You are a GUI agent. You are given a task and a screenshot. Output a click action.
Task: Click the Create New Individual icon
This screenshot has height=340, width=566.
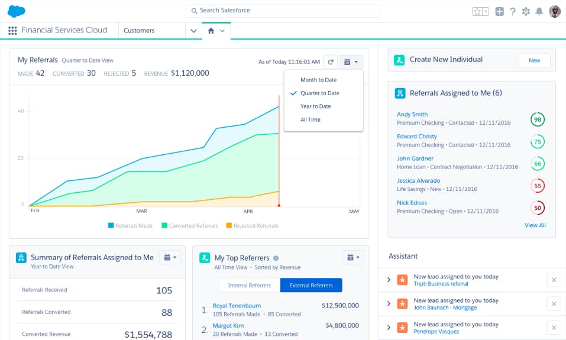[x=399, y=60]
